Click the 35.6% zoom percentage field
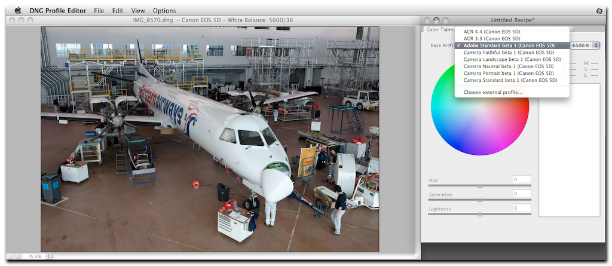Image resolution: width=612 pixels, height=266 pixels. pyautogui.click(x=34, y=256)
